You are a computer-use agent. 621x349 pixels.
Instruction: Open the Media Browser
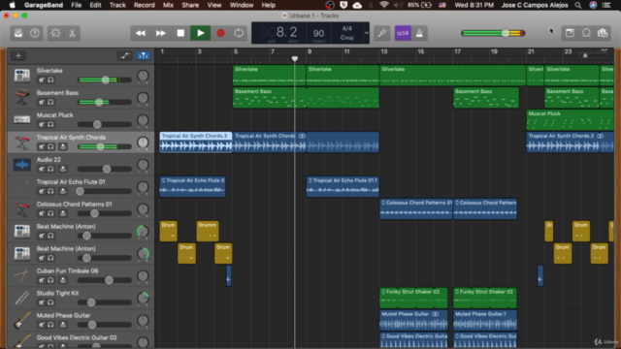pyautogui.click(x=603, y=33)
